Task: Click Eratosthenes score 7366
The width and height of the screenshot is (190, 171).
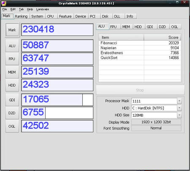Action: click(175, 53)
